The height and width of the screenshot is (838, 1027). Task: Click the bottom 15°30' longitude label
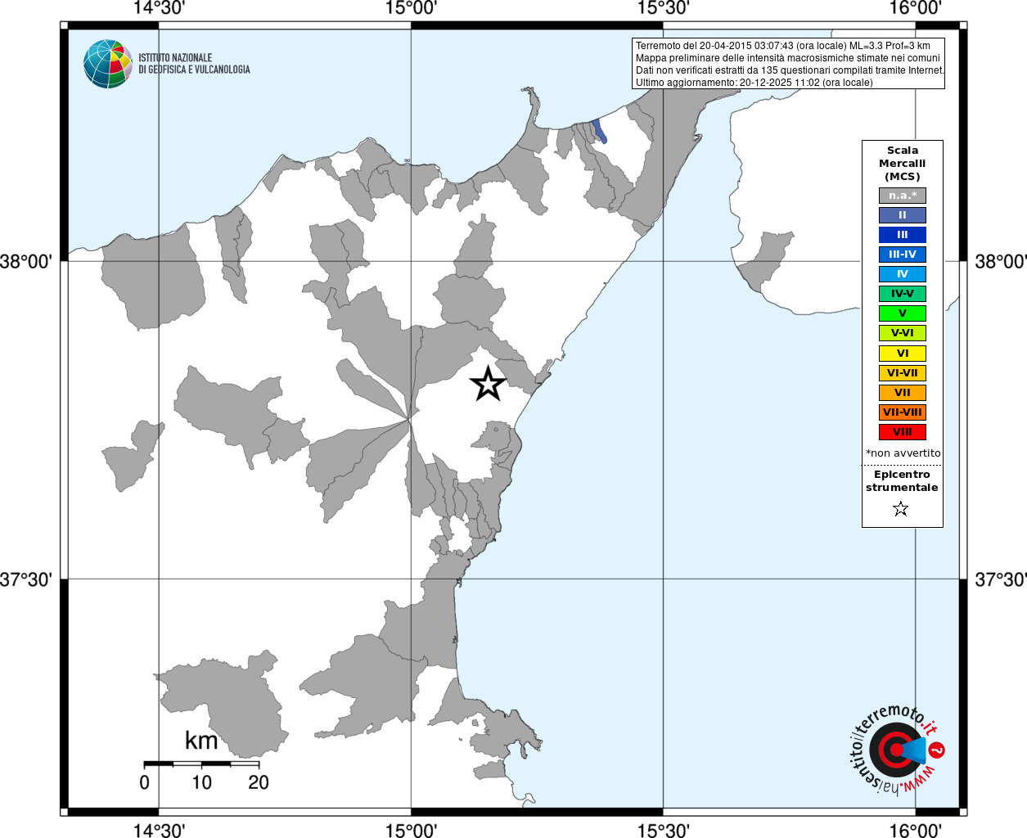[663, 831]
